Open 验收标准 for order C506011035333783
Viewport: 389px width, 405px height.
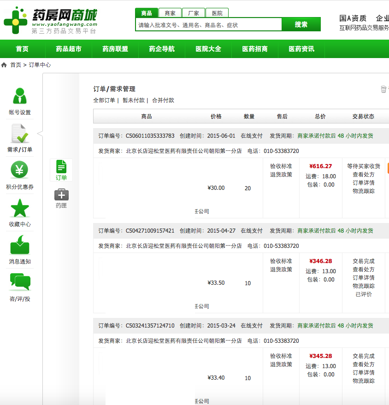click(x=281, y=166)
